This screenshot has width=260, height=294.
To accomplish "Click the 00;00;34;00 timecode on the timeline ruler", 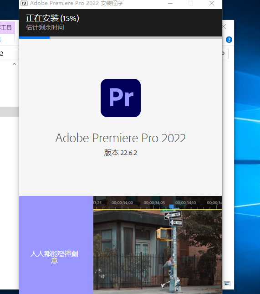I will pyautogui.click(x=122, y=203).
